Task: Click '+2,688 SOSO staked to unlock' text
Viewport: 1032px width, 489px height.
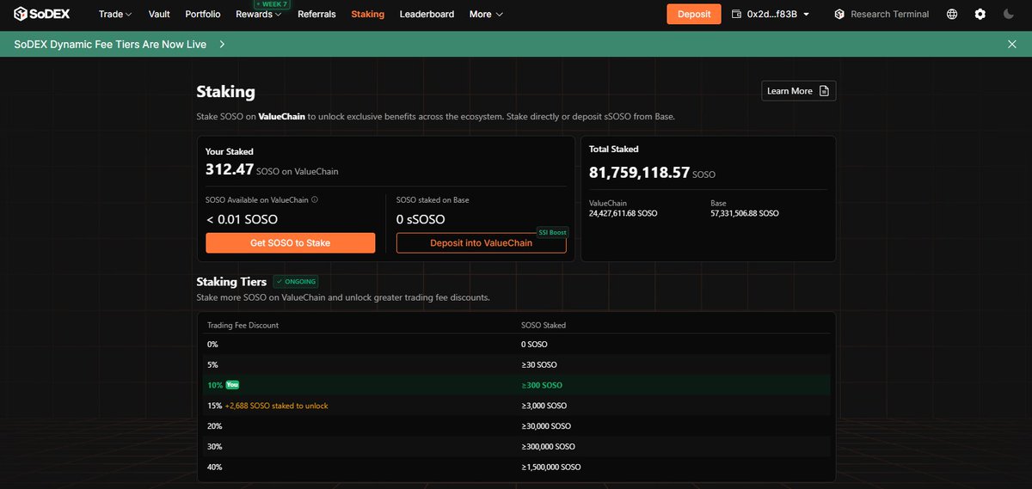Action: coord(276,406)
